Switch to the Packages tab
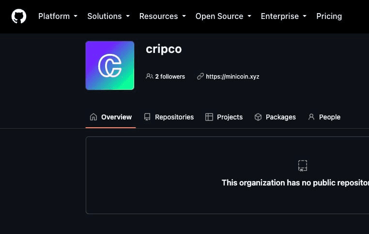 coord(275,117)
